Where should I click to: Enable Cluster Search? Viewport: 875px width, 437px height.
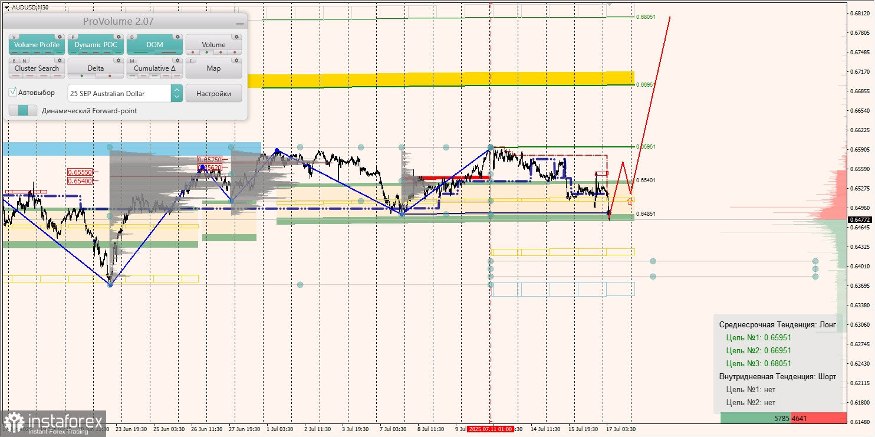(x=37, y=68)
